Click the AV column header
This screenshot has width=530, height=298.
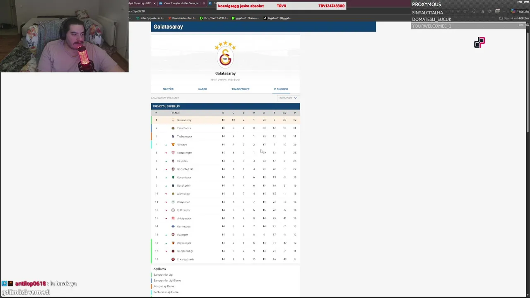(284, 113)
